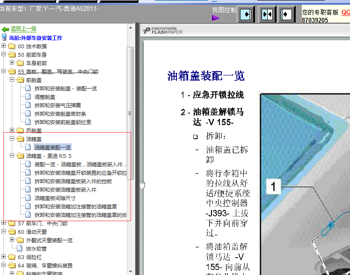Open 拆卸和安装油箱盖开锁装置的应急开锁 document
Screen dimensions: 350x275
(80, 173)
